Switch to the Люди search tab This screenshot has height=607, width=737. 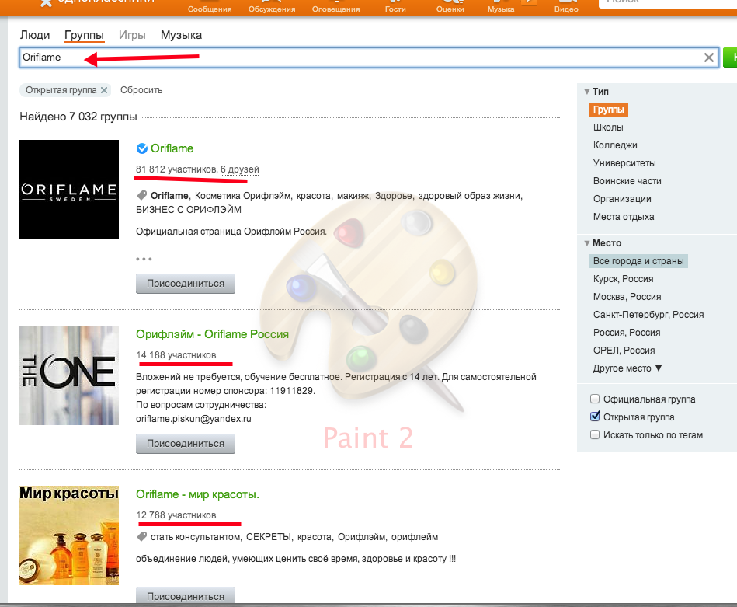35,35
